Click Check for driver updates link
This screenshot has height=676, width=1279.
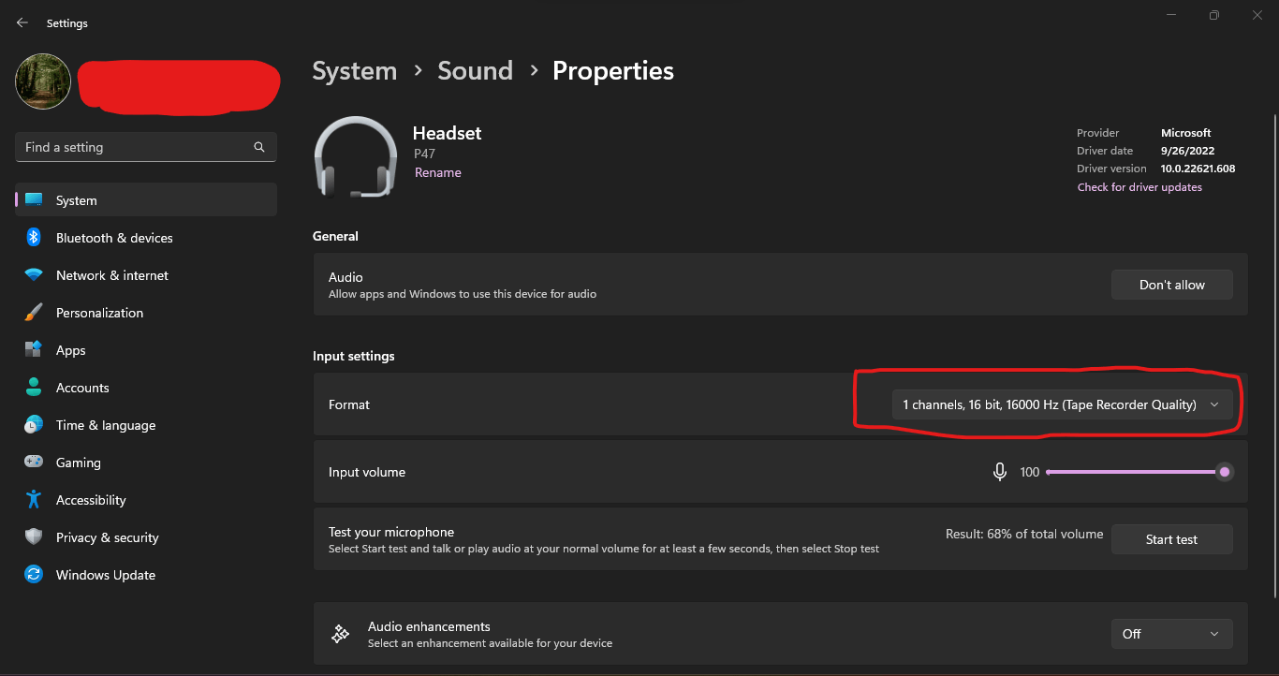click(1139, 187)
